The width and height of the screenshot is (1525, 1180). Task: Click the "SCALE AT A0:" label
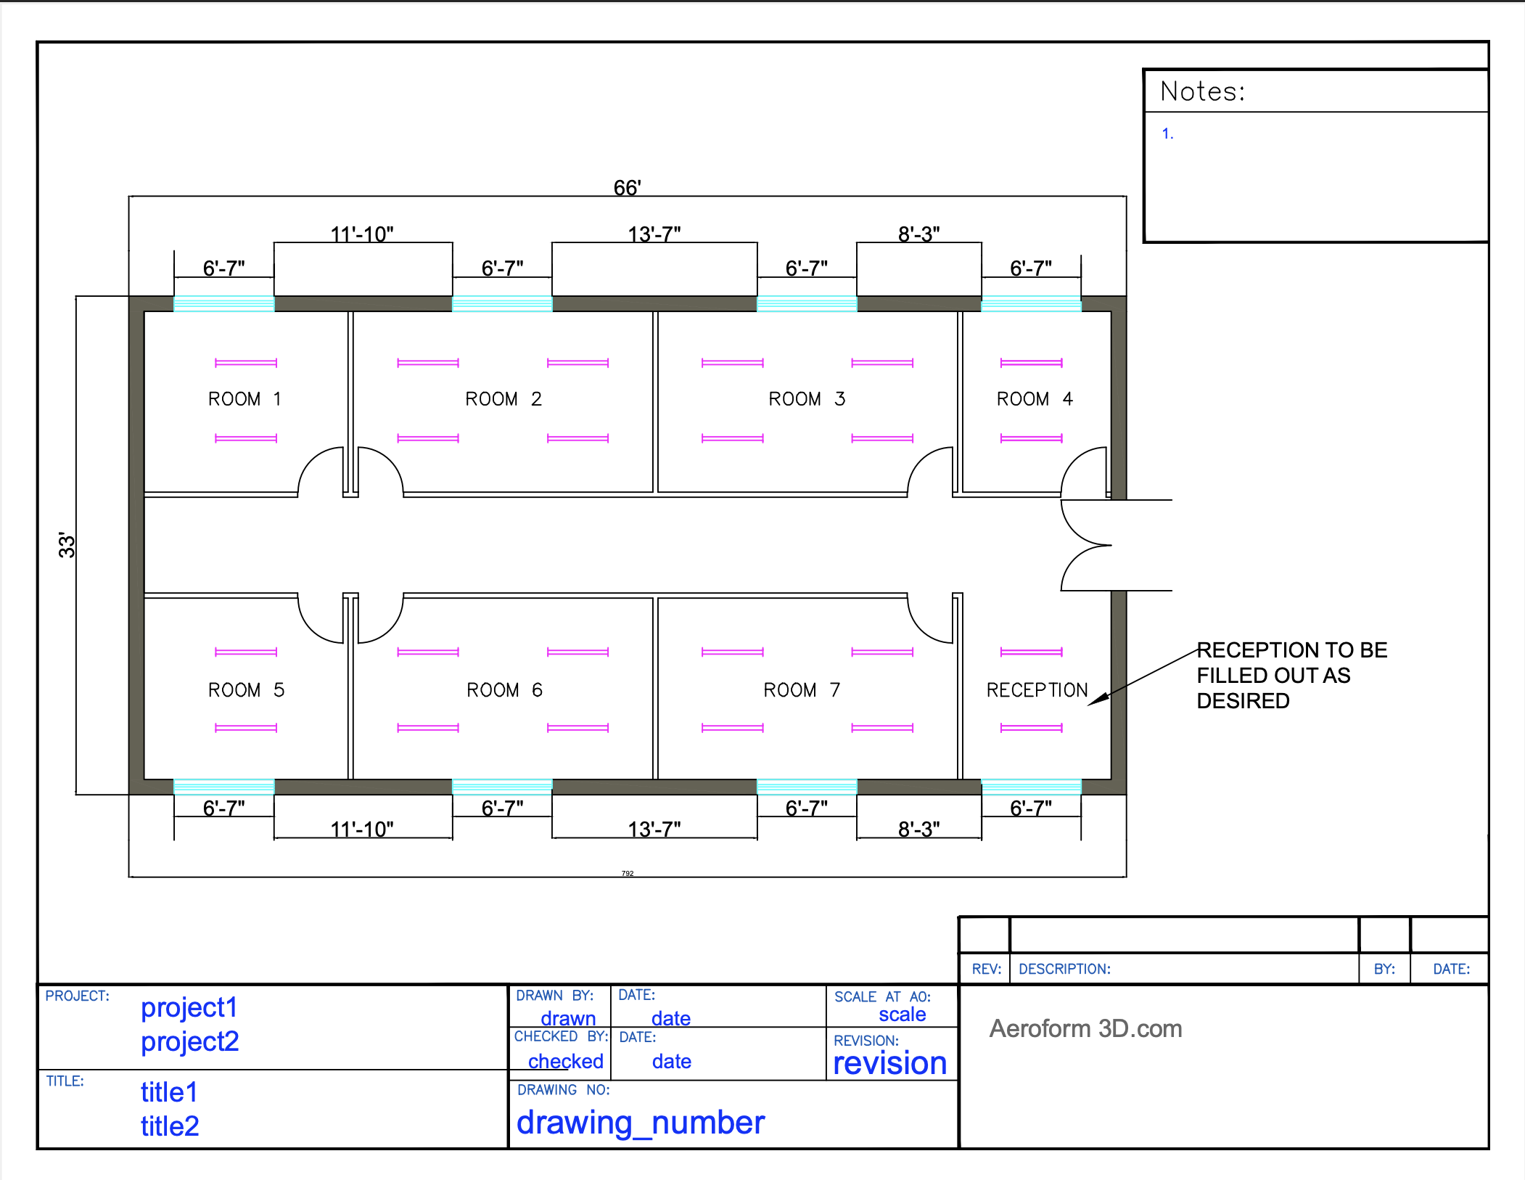pyautogui.click(x=883, y=996)
